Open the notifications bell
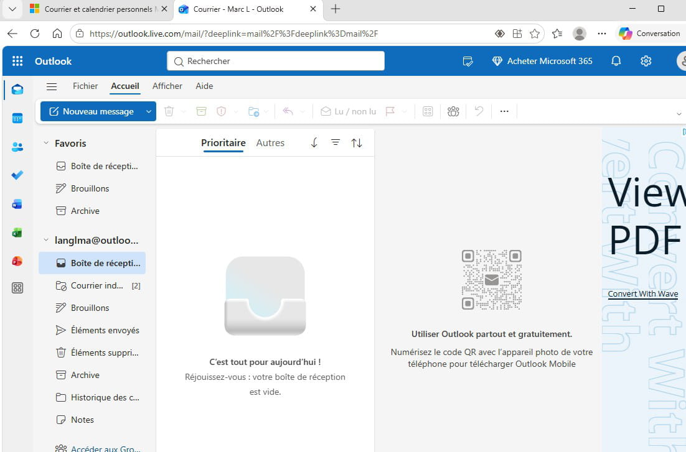The image size is (686, 452). (x=616, y=61)
